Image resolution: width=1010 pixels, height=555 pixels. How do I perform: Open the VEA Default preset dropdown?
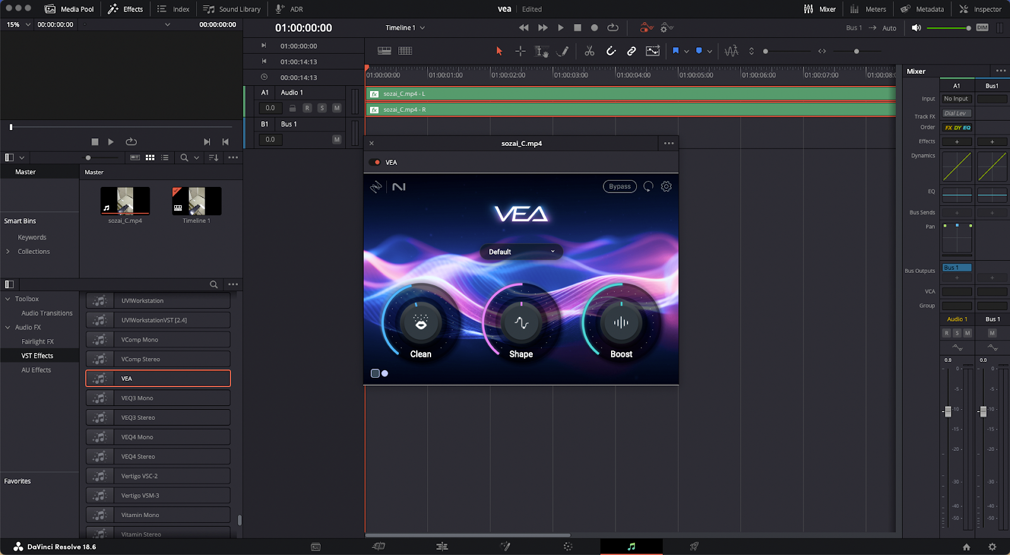pos(521,252)
